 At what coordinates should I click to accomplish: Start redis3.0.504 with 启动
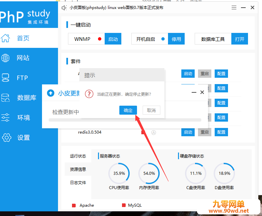point(188,132)
